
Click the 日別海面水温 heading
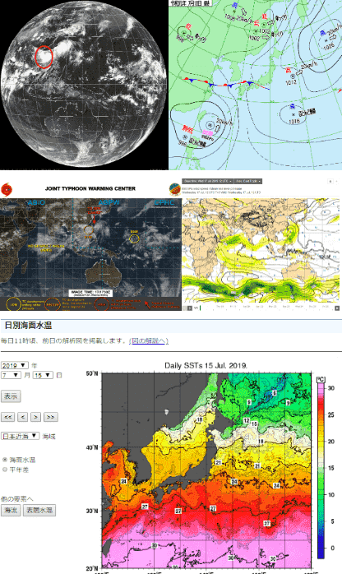[28, 326]
